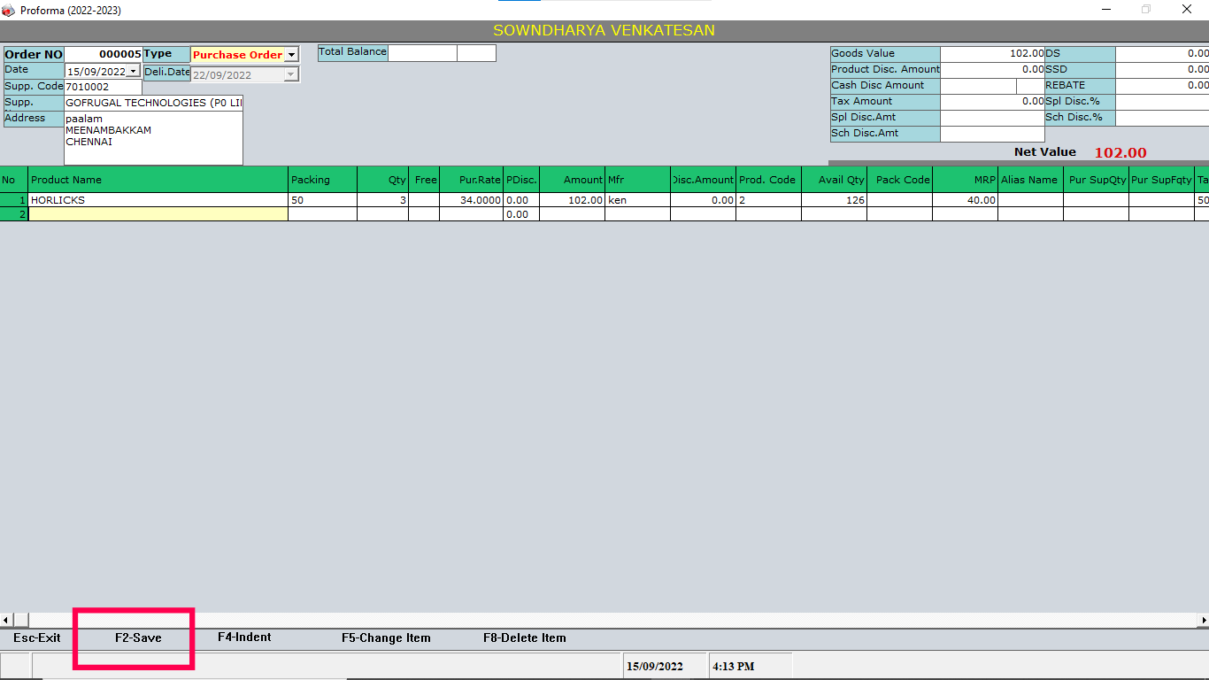Click F5-Change Item
This screenshot has width=1209, height=680.
point(386,637)
